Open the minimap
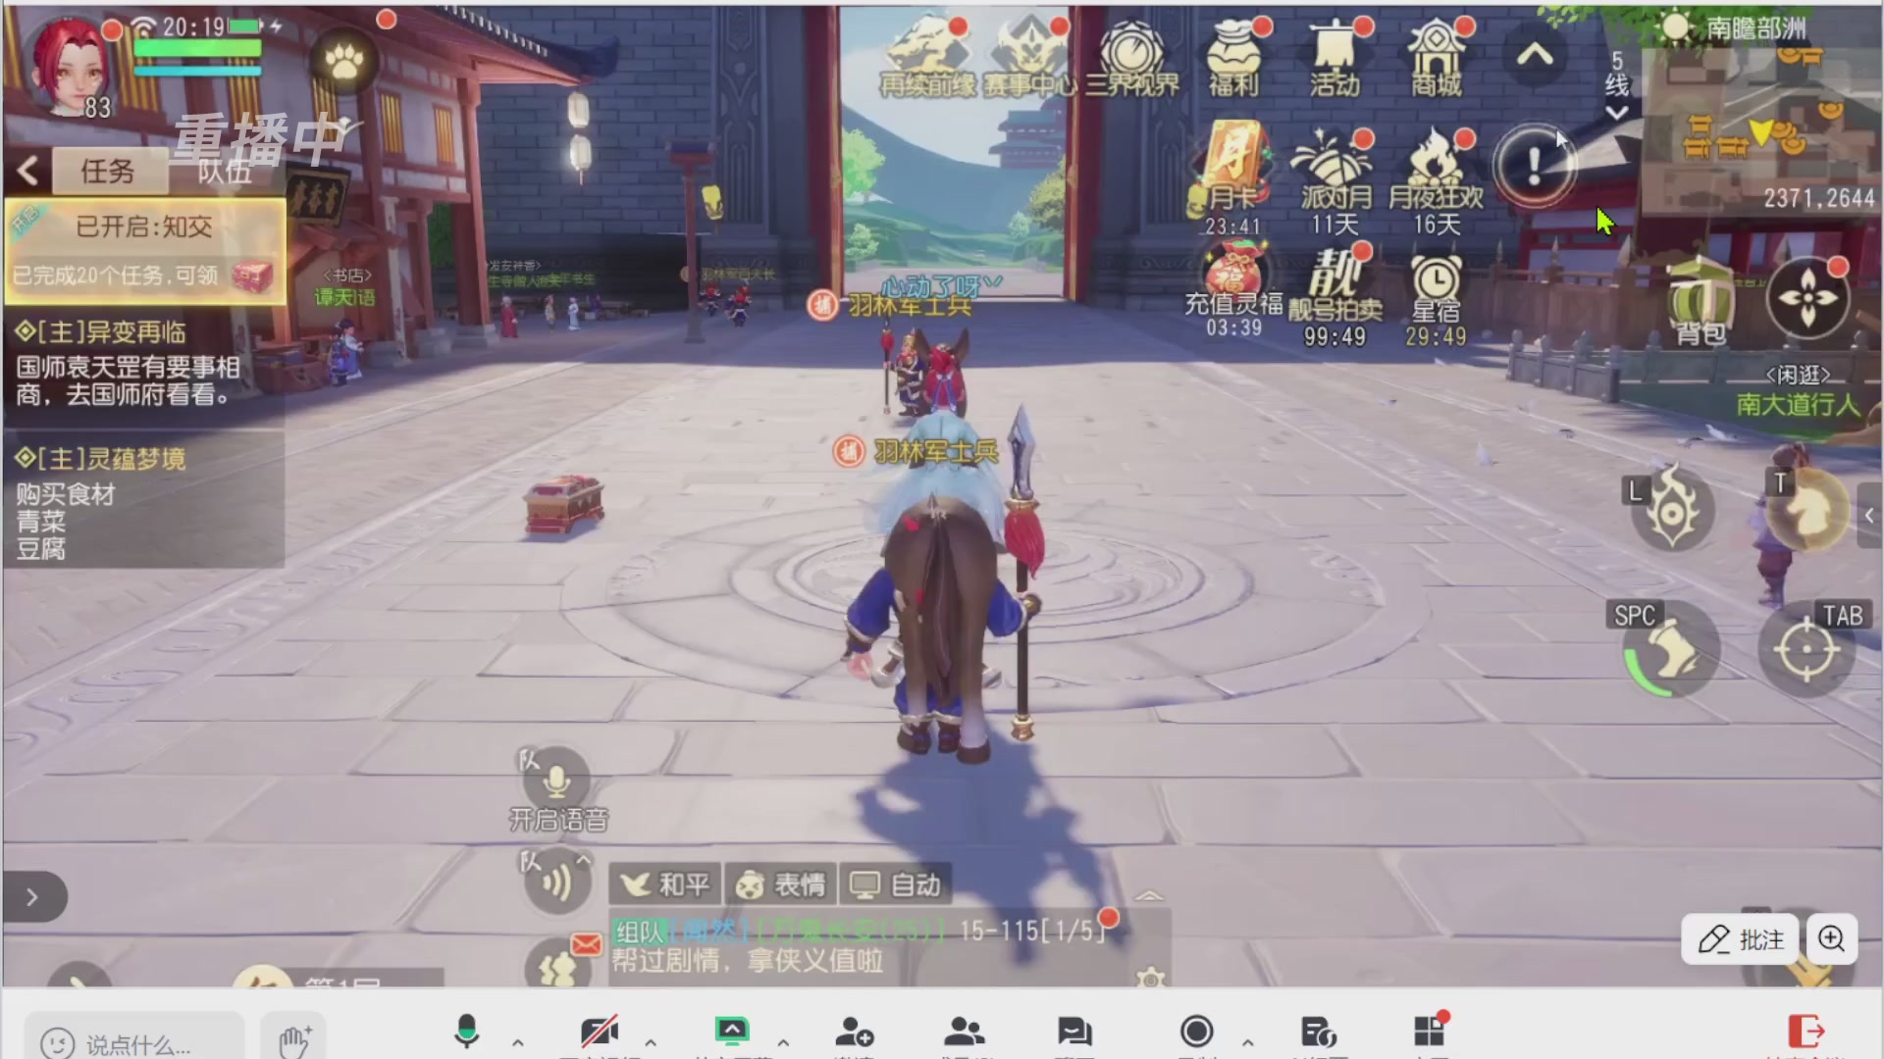 (x=1762, y=129)
